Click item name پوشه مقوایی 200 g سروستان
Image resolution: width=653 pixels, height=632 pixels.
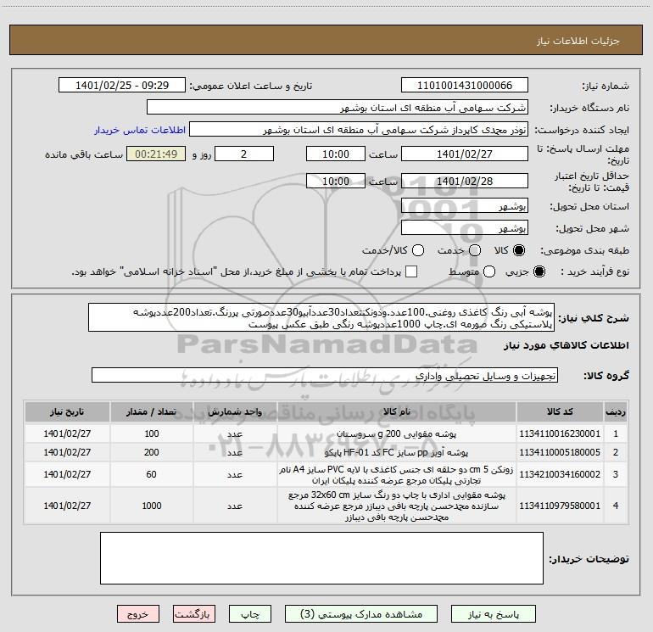point(397,433)
